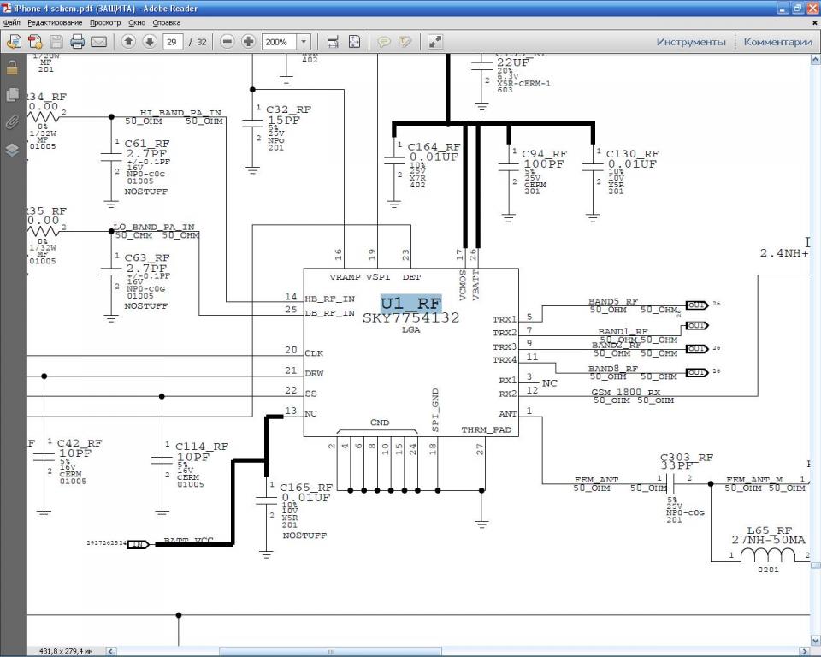Click the SKY7754132 part label
The height and width of the screenshot is (657, 821).
(x=411, y=317)
